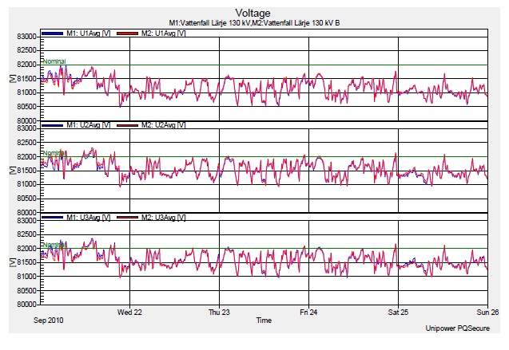Click the Nominal label in the top chart
The width and height of the screenshot is (509, 350).
coord(53,61)
